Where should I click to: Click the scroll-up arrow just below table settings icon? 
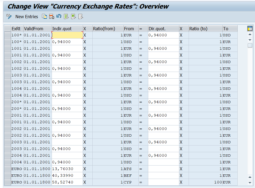[x=250, y=34]
